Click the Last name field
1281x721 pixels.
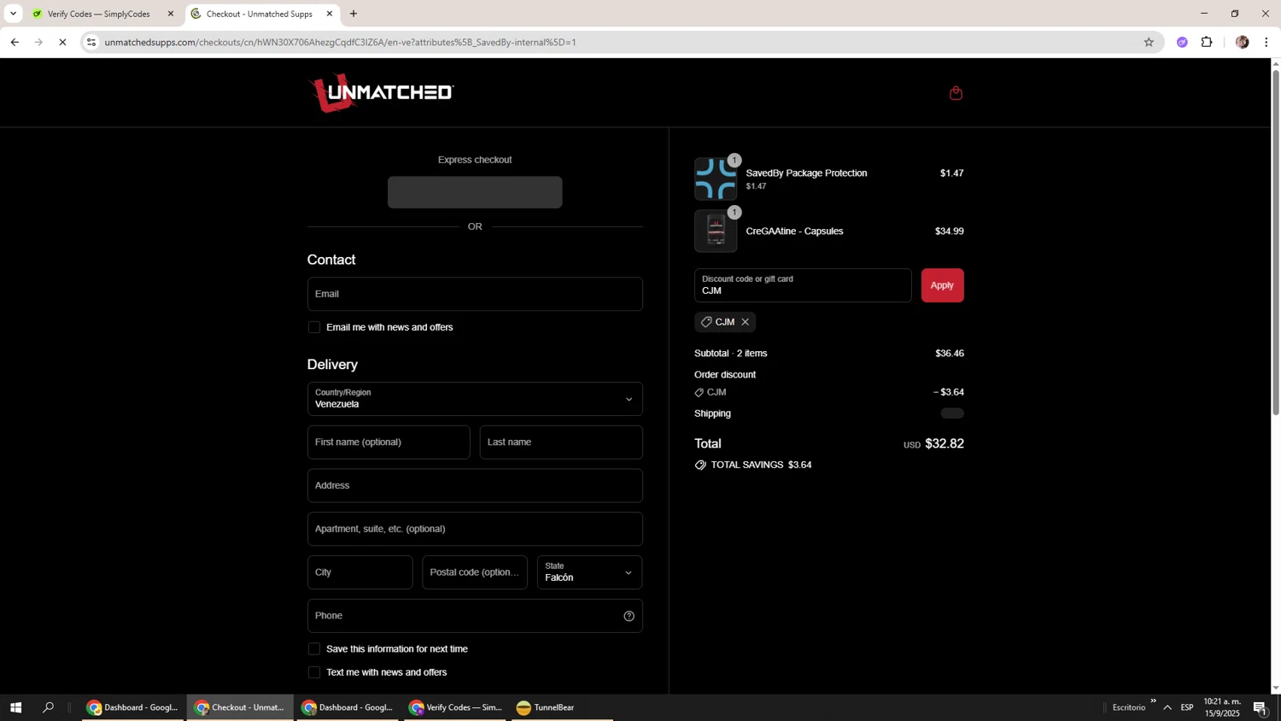click(561, 443)
